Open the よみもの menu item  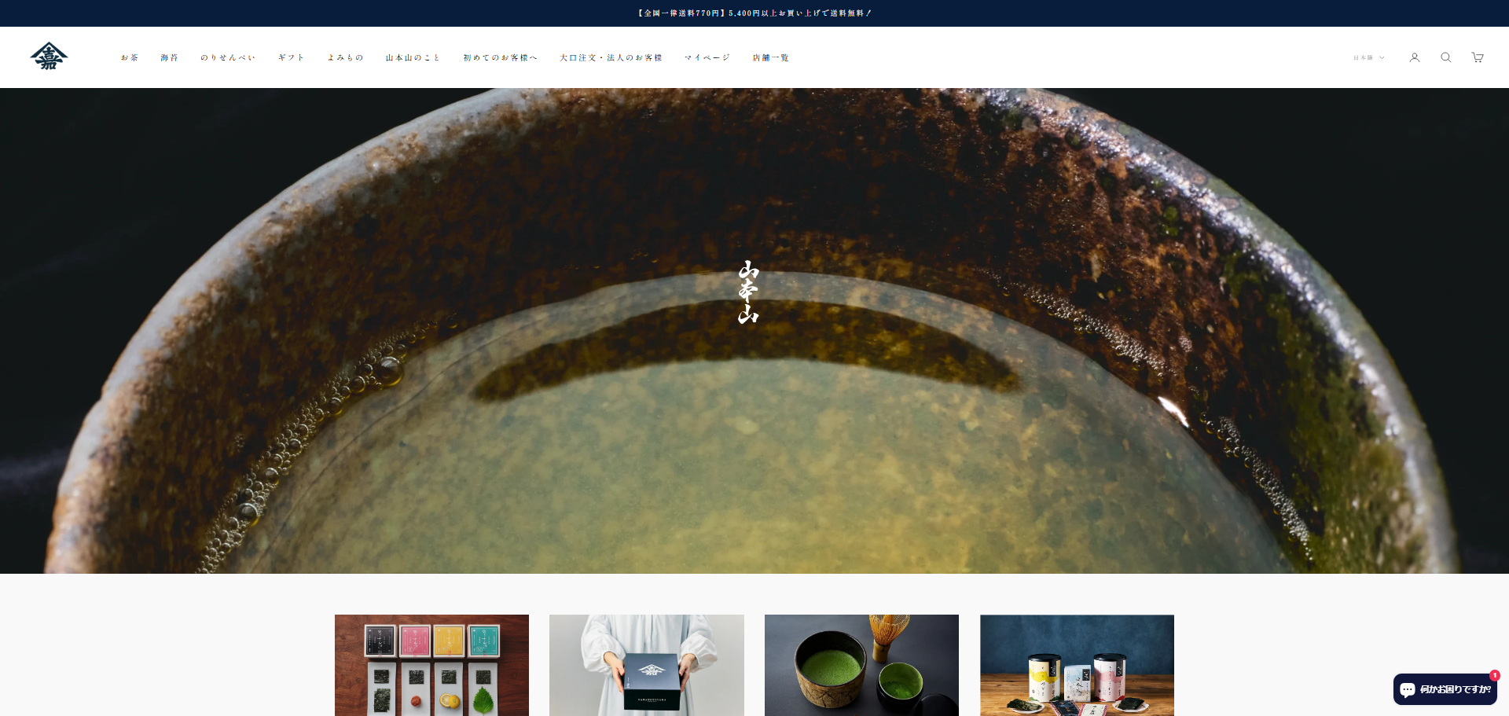tap(345, 57)
